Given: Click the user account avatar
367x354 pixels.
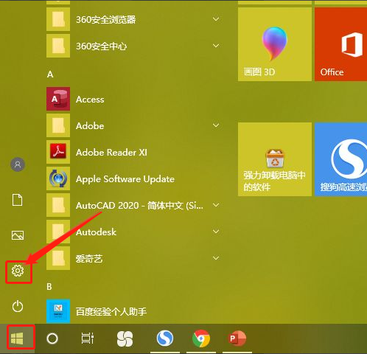Looking at the screenshot, I should pyautogui.click(x=18, y=164).
